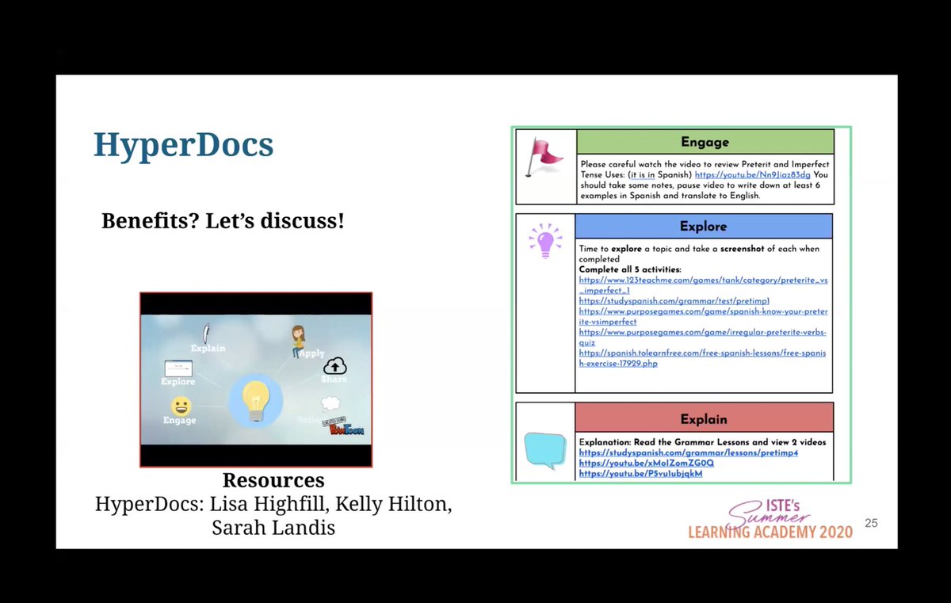Screen dimensions: 951x603
Task: Click the Resources heading
Action: (273, 480)
